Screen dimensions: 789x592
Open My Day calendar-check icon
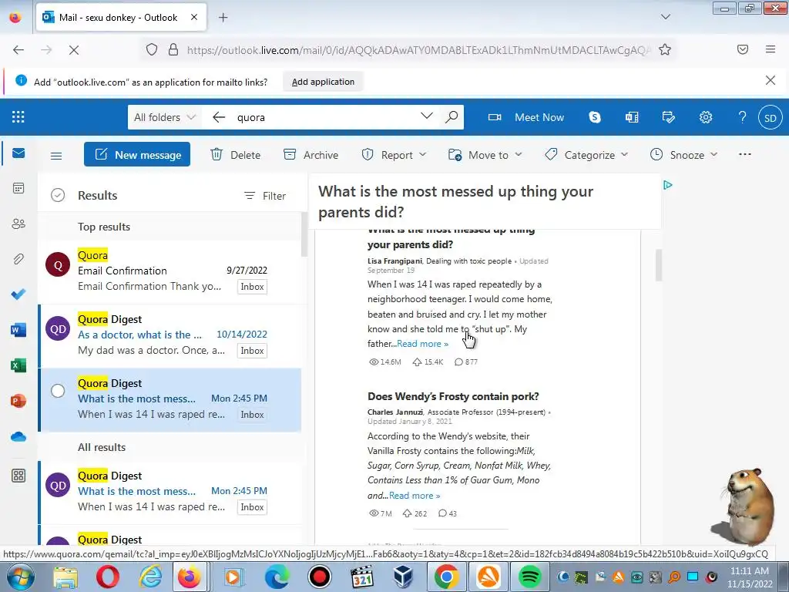click(x=668, y=117)
